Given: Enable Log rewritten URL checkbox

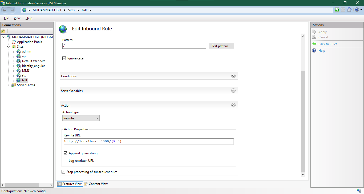Looking at the screenshot, I should pos(66,161).
